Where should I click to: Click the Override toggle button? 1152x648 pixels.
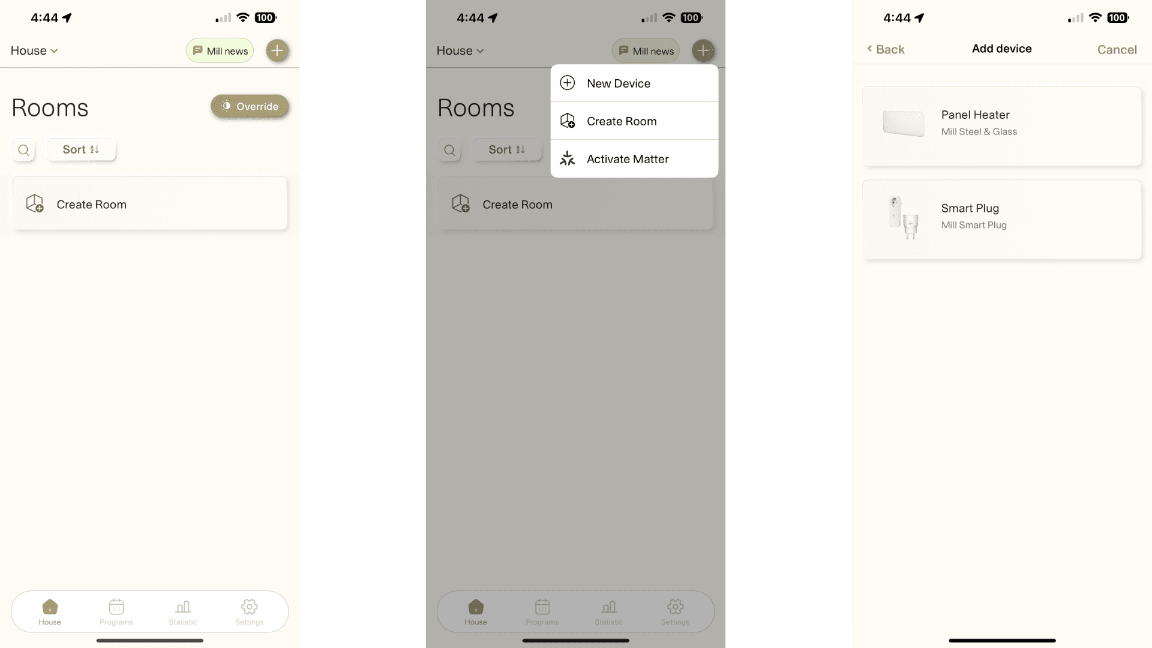tap(249, 105)
